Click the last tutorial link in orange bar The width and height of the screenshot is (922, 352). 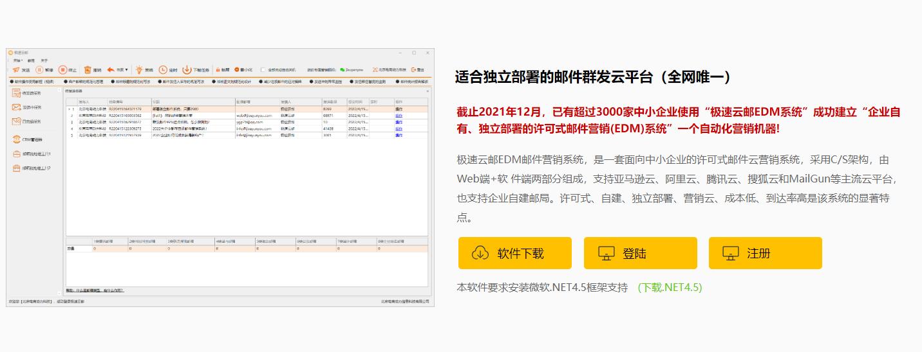412,82
